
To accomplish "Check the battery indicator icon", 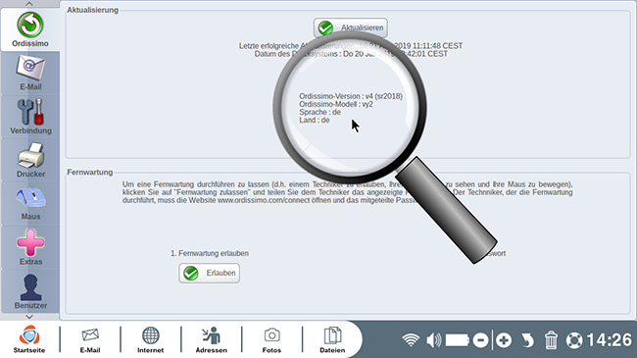I will click(458, 340).
